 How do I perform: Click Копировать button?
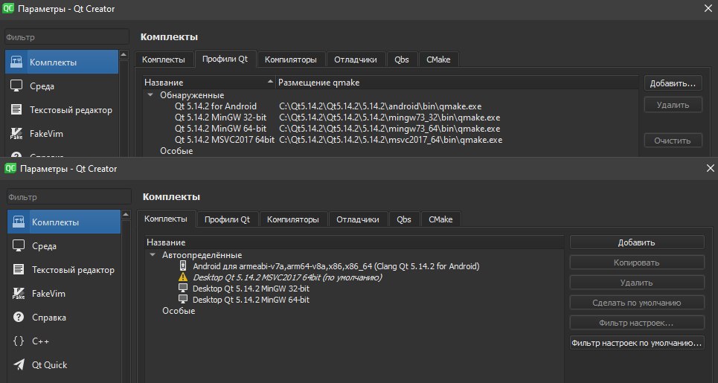click(637, 263)
